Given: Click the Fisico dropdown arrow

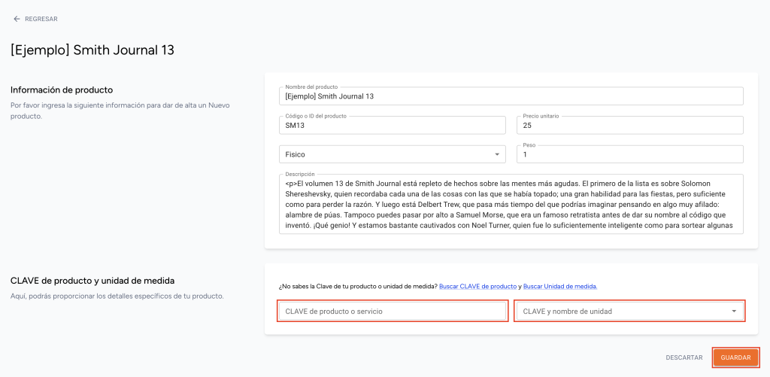Looking at the screenshot, I should click(496, 155).
